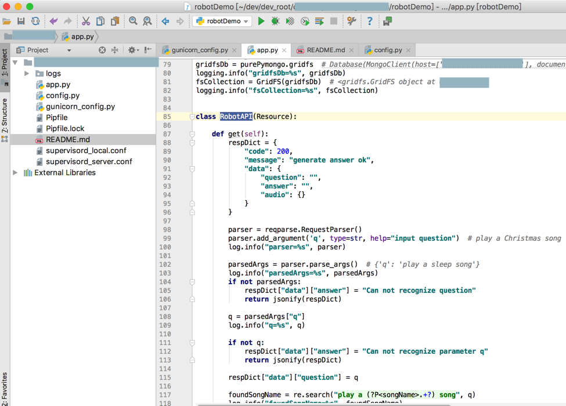The width and height of the screenshot is (566, 406).
Task: Close the config.py editor tab
Action: 409,50
